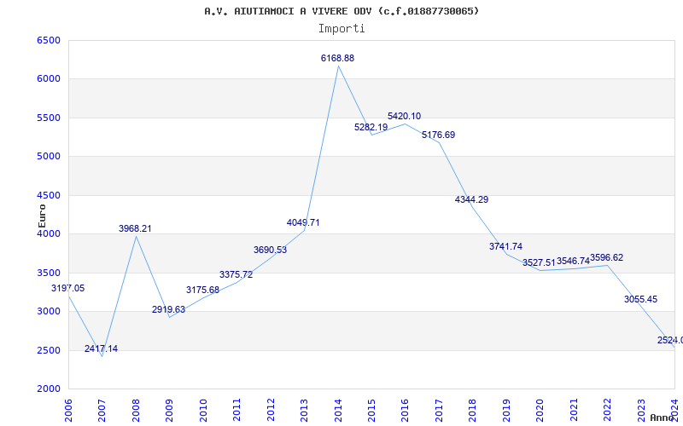The image size is (683, 426).
Task: Select the 3596.62 data label
Action: [607, 258]
